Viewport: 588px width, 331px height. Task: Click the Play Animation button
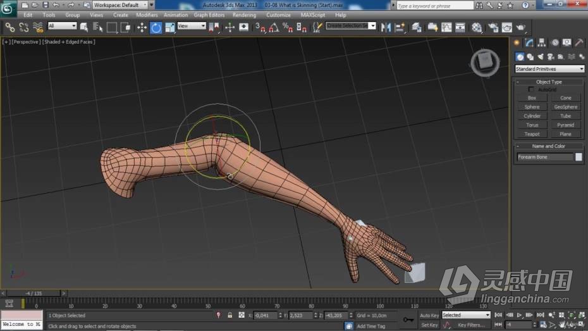tap(519, 315)
